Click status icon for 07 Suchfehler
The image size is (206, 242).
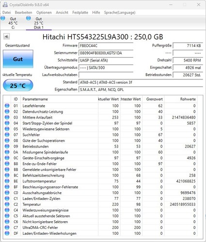[x=7, y=135]
